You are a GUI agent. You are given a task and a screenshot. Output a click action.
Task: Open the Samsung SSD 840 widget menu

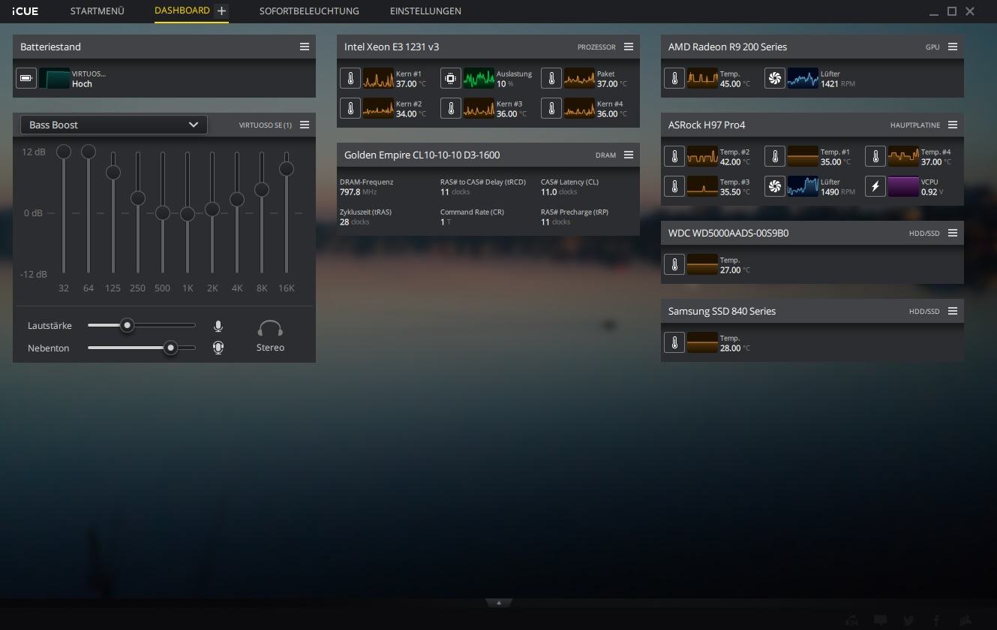click(953, 311)
